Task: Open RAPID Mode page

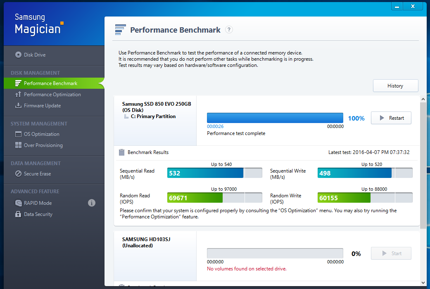Action: pos(38,203)
